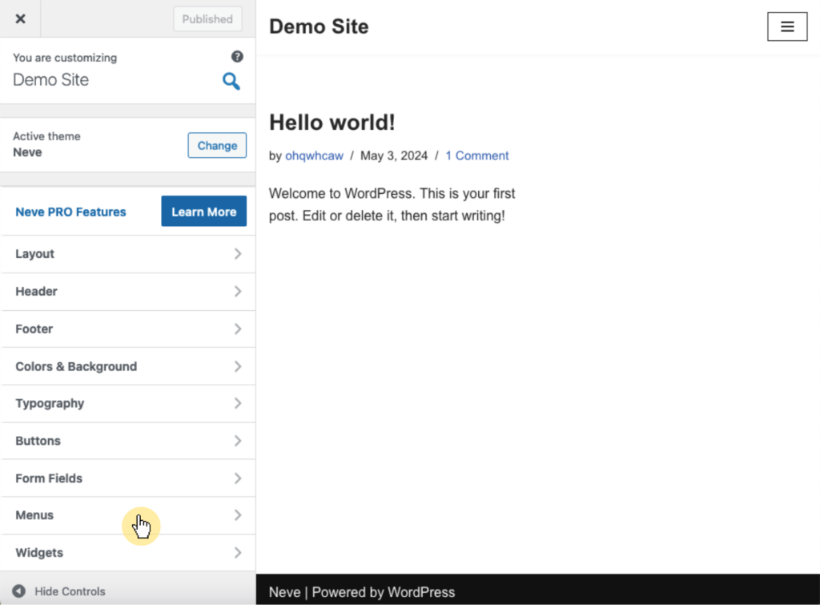Click the 'Welcome to WordPress' excerpt text
820x605 pixels.
point(392,204)
